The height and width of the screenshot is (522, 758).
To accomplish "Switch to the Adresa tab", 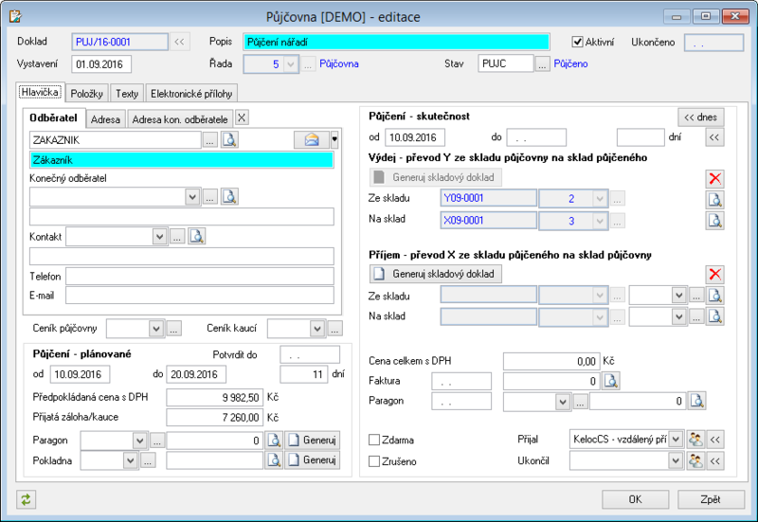I will (x=105, y=119).
